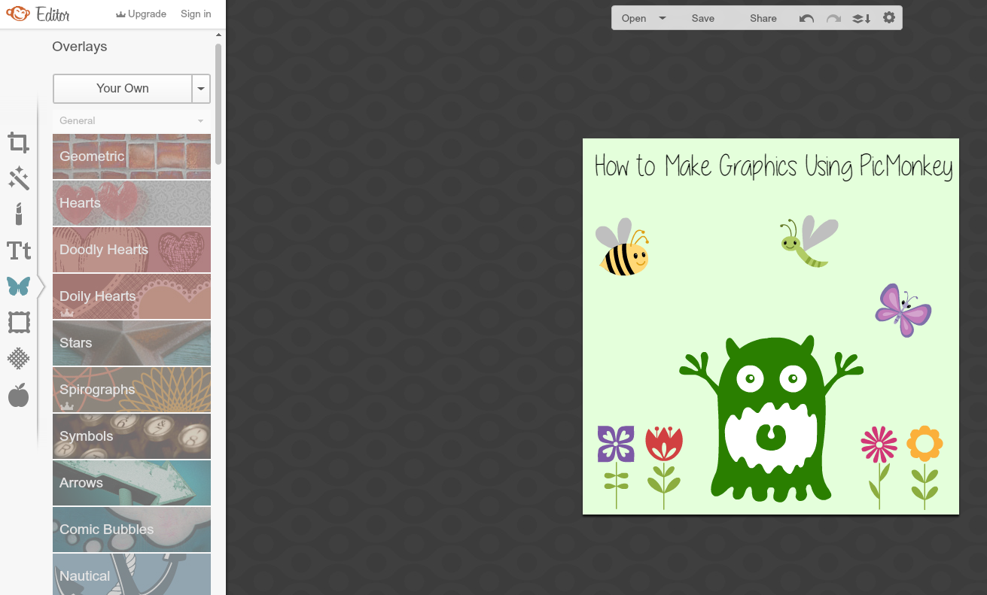Open the Nautical overlays category
Viewport: 987px width, 595px height.
coord(132,575)
